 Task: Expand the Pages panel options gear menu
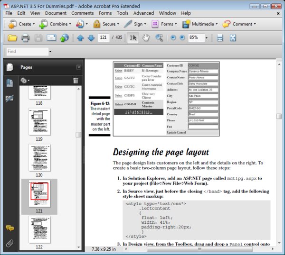click(25, 81)
